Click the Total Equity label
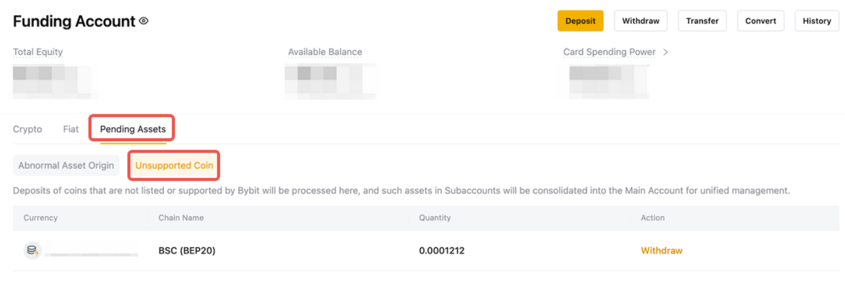Image resolution: width=845 pixels, height=299 pixels. [38, 52]
